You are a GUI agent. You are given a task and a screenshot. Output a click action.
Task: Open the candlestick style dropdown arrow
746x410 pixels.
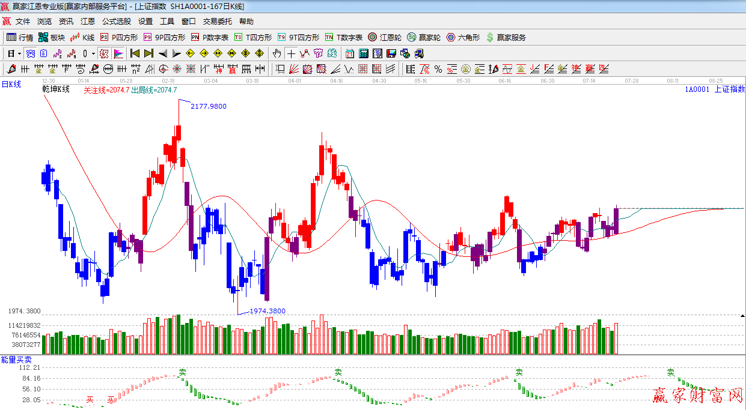tap(93, 53)
